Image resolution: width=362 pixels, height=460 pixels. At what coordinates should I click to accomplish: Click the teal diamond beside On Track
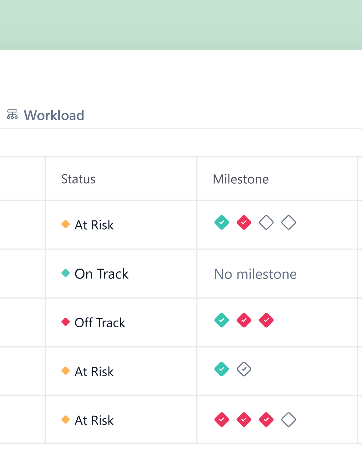pyautogui.click(x=65, y=273)
